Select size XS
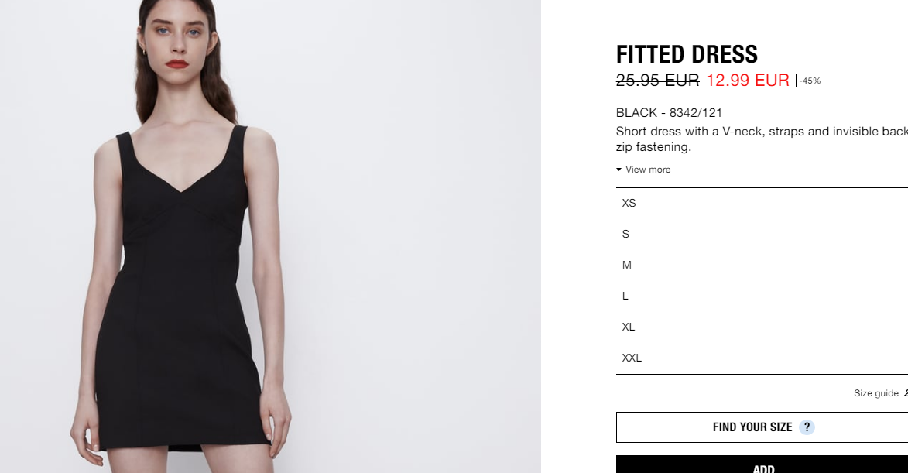Viewport: 908px width, 473px height. tap(762, 203)
